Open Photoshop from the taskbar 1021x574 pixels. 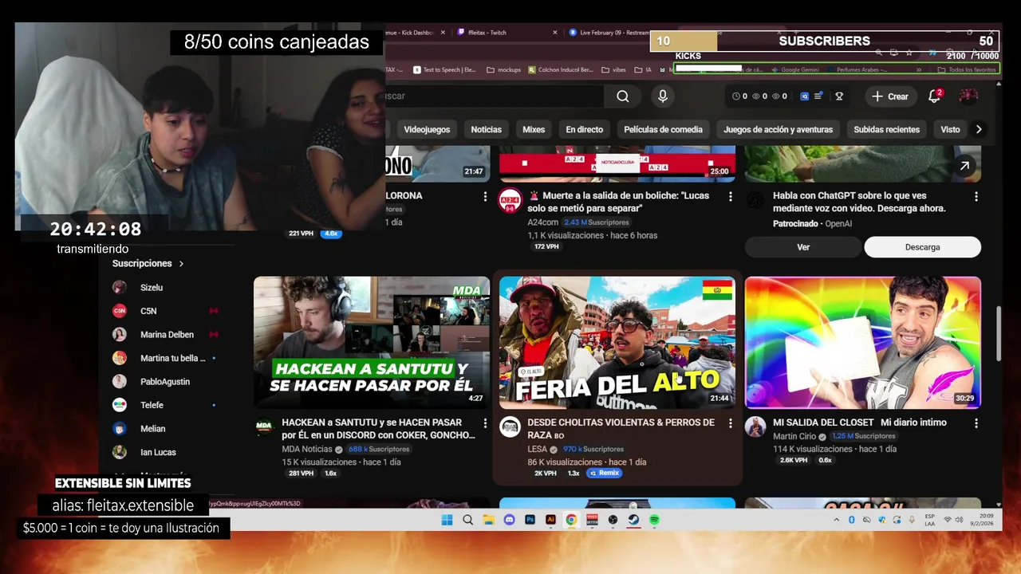[x=530, y=520]
